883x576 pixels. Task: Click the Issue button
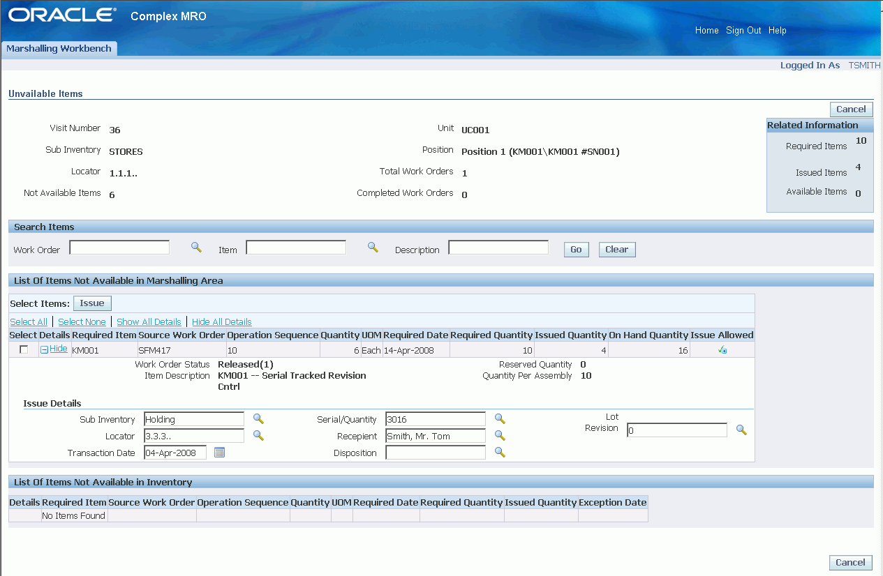point(92,303)
